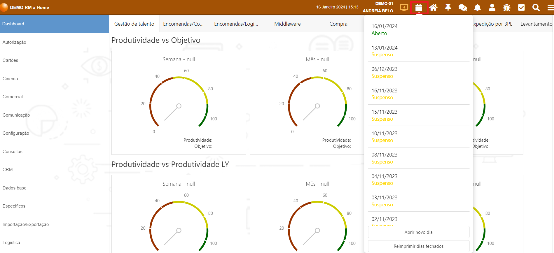Click the DEMO RM » Home breadcrumb
Screen dimensions: 554x253
29,8
